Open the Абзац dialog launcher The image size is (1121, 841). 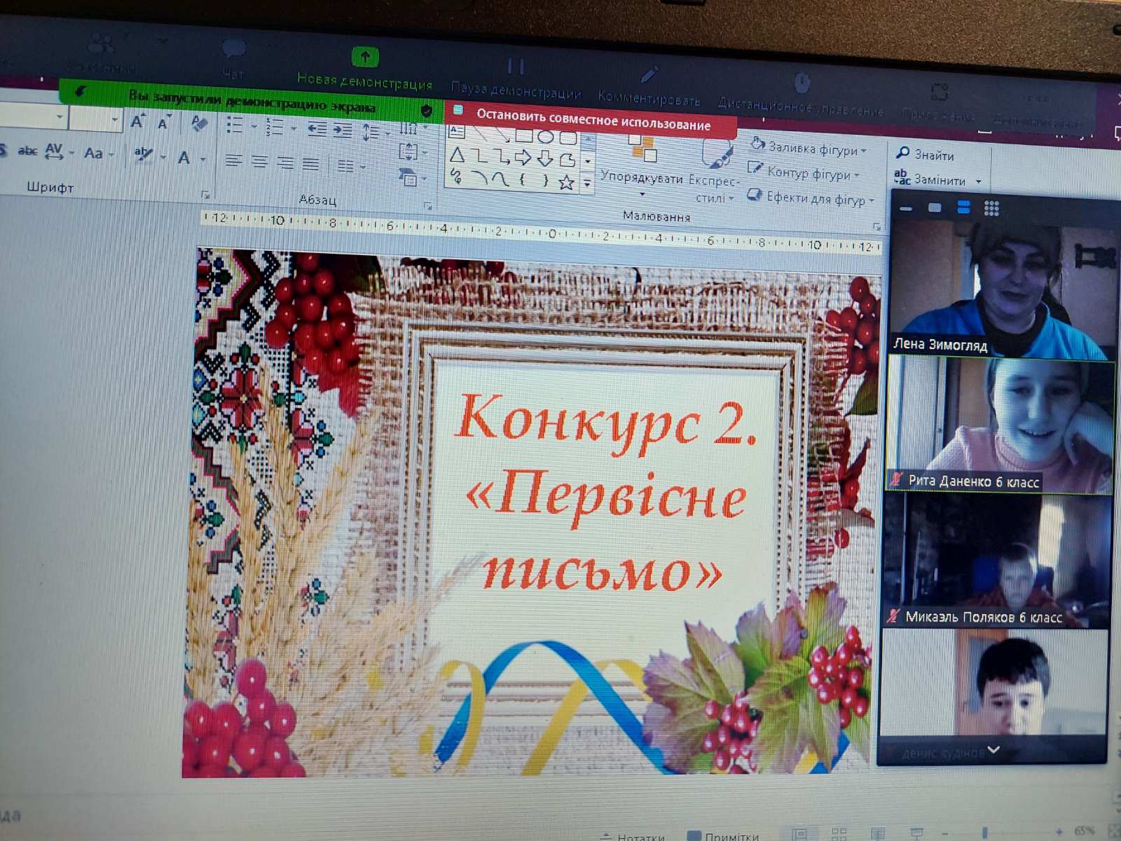click(427, 205)
